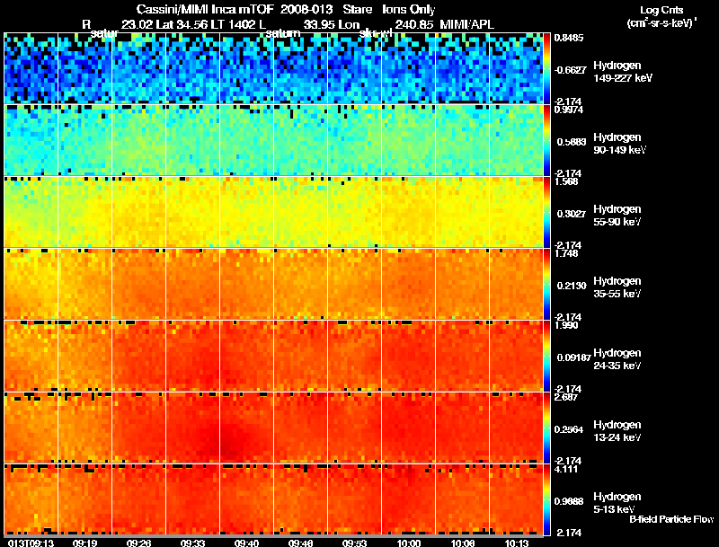This screenshot has width=719, height=547.
Task: Open the 55-90 keV image at 10:00
Action: [x=409, y=212]
